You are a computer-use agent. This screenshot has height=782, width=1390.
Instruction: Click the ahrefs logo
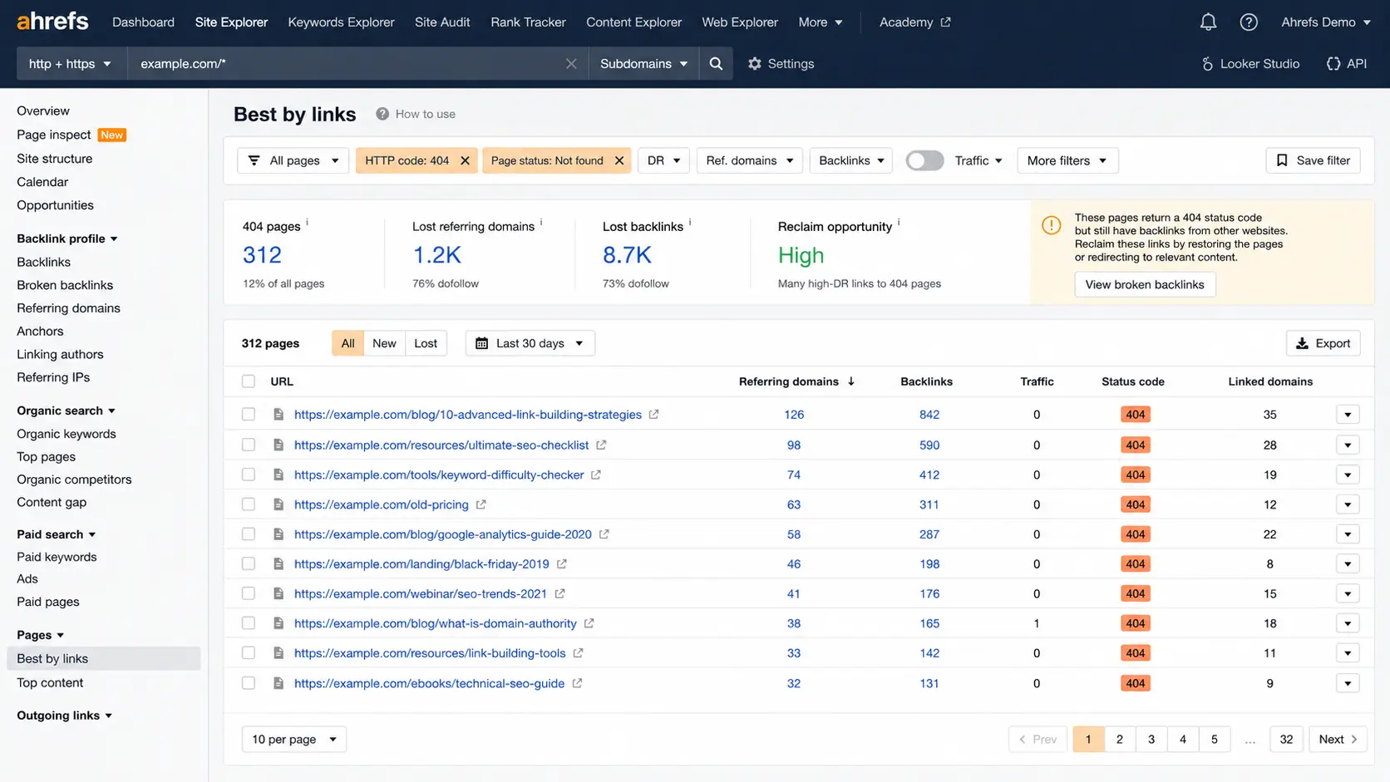click(52, 22)
